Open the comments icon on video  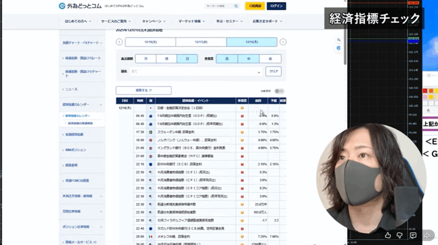(x=413, y=235)
